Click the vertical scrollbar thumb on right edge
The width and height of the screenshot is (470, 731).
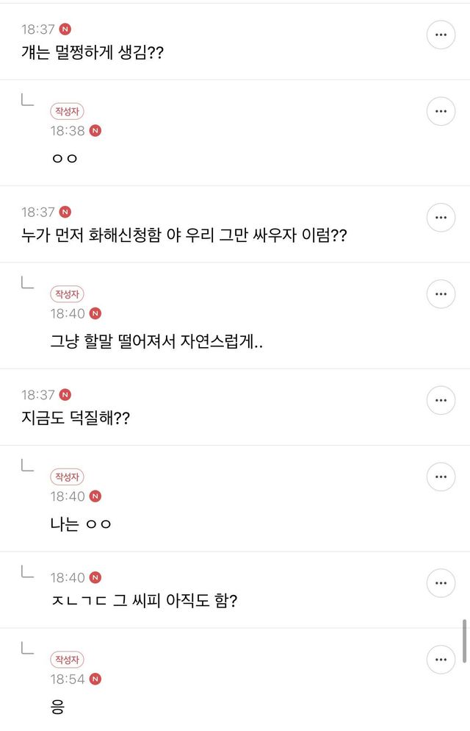(464, 641)
